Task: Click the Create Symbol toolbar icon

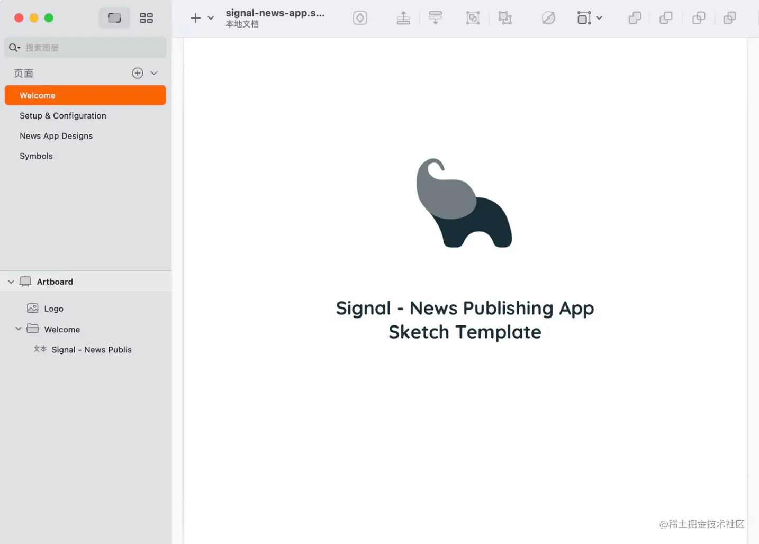Action: point(360,18)
